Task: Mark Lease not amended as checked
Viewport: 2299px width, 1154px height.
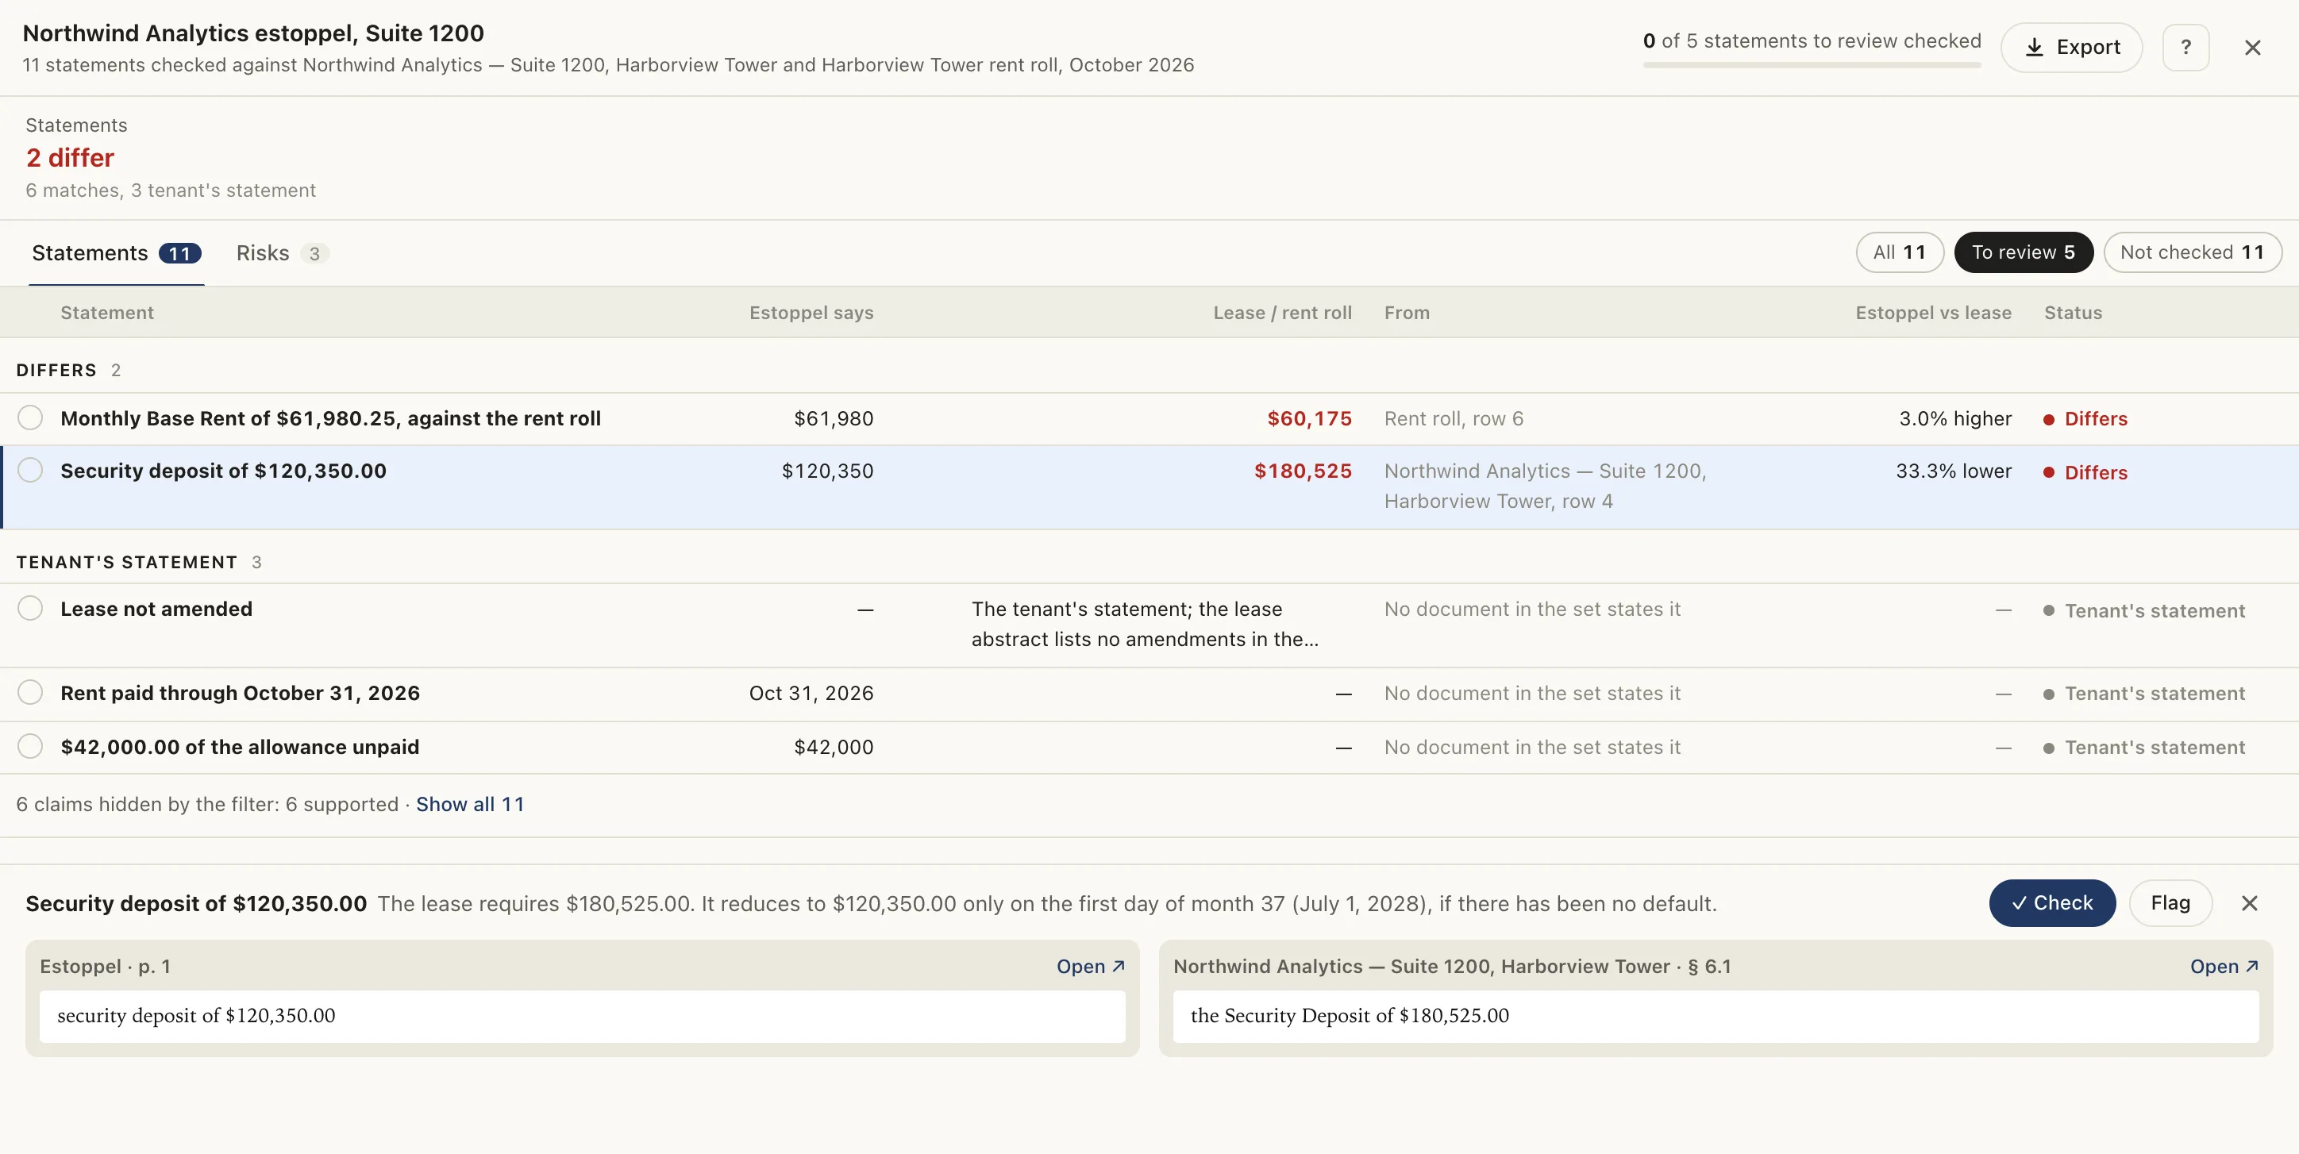Action: click(30, 609)
